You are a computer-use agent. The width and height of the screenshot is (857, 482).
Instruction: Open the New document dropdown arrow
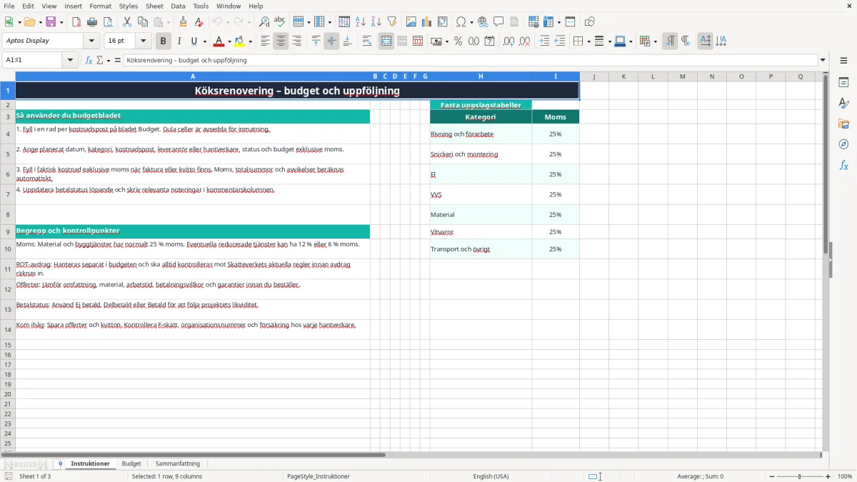click(19, 22)
